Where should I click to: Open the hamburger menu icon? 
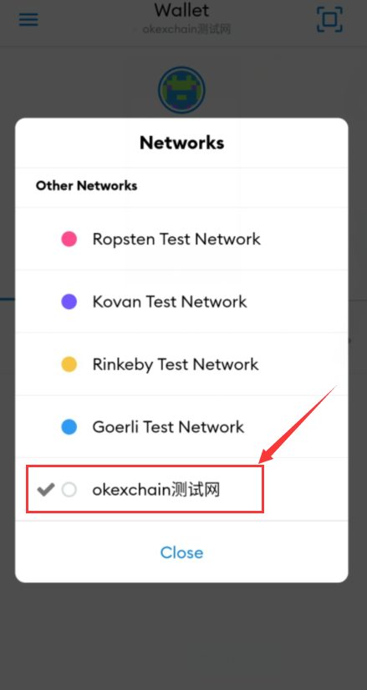(28, 20)
